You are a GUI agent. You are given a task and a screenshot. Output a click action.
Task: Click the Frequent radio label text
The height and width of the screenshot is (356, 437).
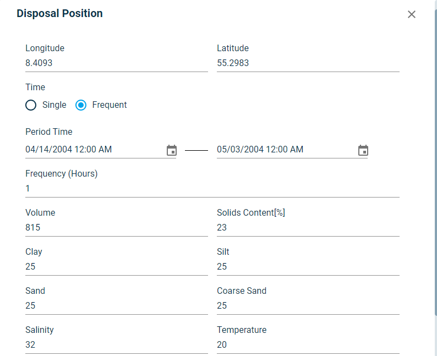point(110,105)
